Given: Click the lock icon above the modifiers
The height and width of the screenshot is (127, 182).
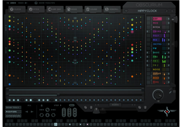Looking at the screenshot, I should point(41,105).
